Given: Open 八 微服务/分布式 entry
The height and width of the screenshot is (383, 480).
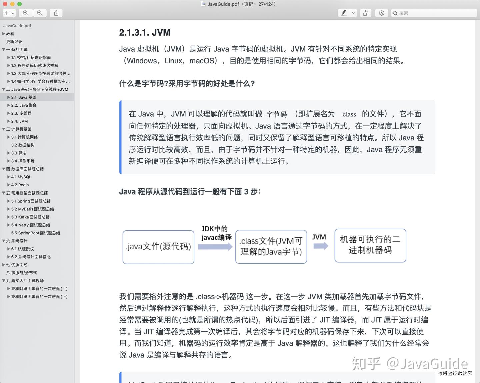Looking at the screenshot, I should click(x=21, y=273).
